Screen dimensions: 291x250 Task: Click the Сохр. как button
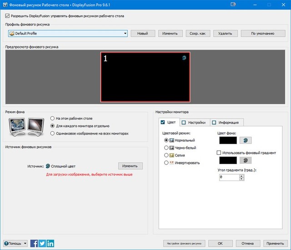pyautogui.click(x=198, y=34)
